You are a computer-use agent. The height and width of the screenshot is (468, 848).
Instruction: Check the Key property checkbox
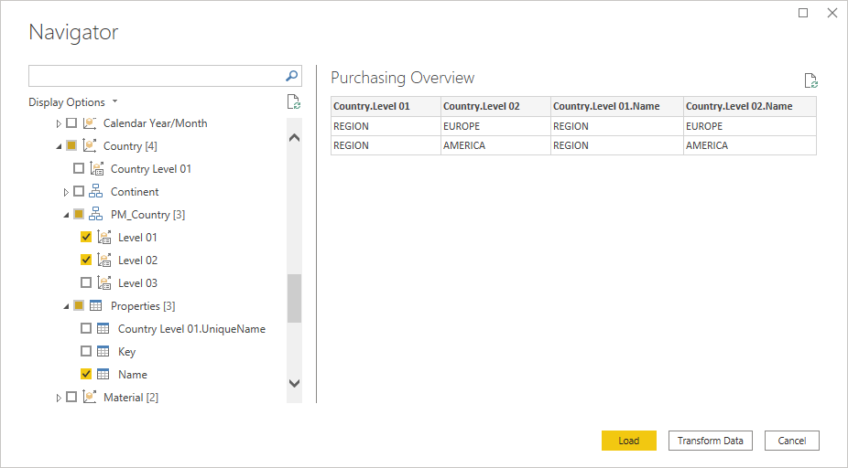point(86,352)
